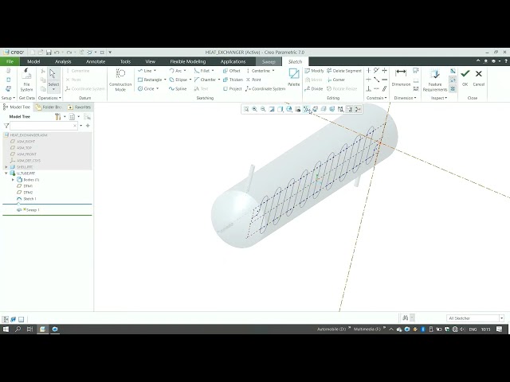This screenshot has height=382, width=510.
Task: Click the Corner editing tool
Action: (x=335, y=80)
